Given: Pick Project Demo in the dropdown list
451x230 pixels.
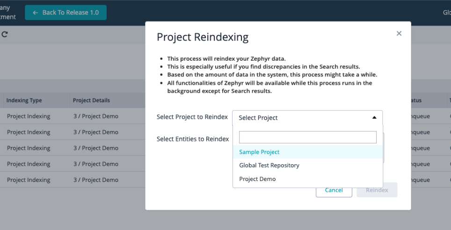Looking at the screenshot, I should coord(257,179).
